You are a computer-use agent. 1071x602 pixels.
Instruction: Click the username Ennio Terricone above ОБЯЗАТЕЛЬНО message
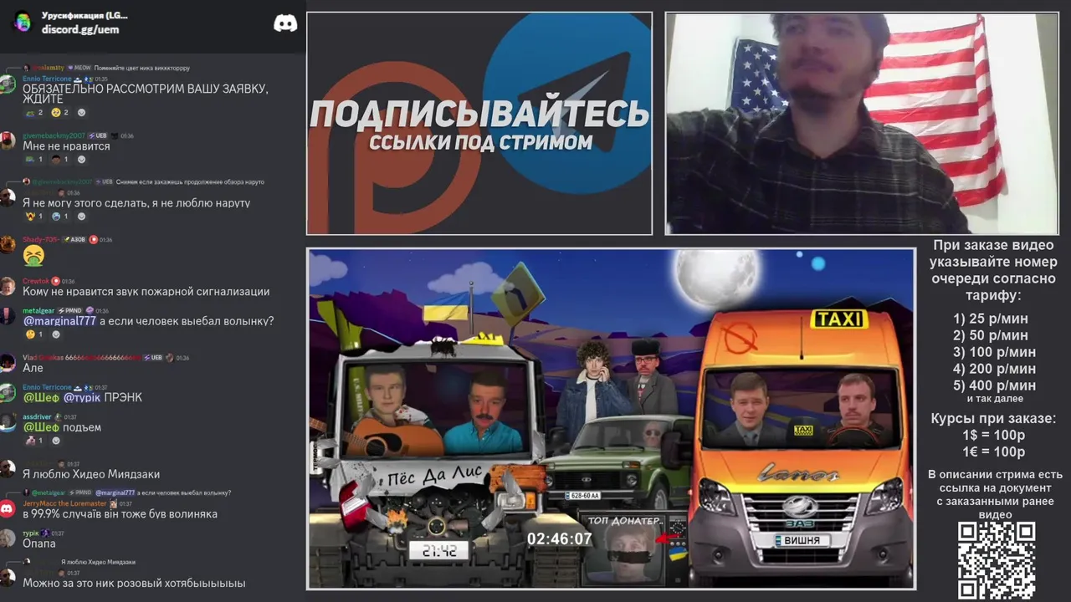(x=47, y=79)
